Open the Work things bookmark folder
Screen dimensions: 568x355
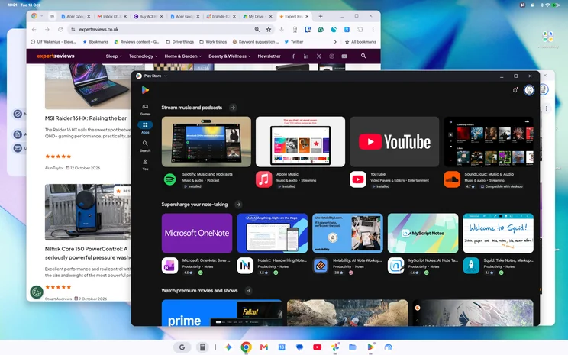click(x=213, y=42)
